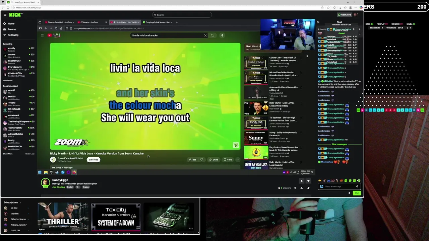This screenshot has height=241, width=429.
Task: Open Trainwreckstv recommended channel
Action: [19, 129]
